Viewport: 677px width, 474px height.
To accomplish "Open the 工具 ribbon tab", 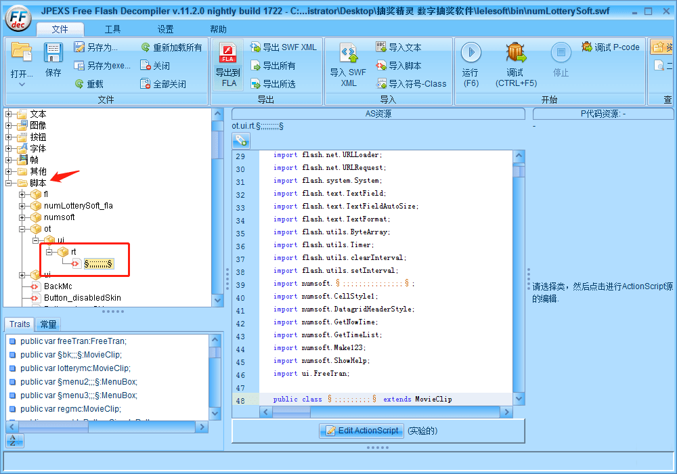I will tap(112, 29).
